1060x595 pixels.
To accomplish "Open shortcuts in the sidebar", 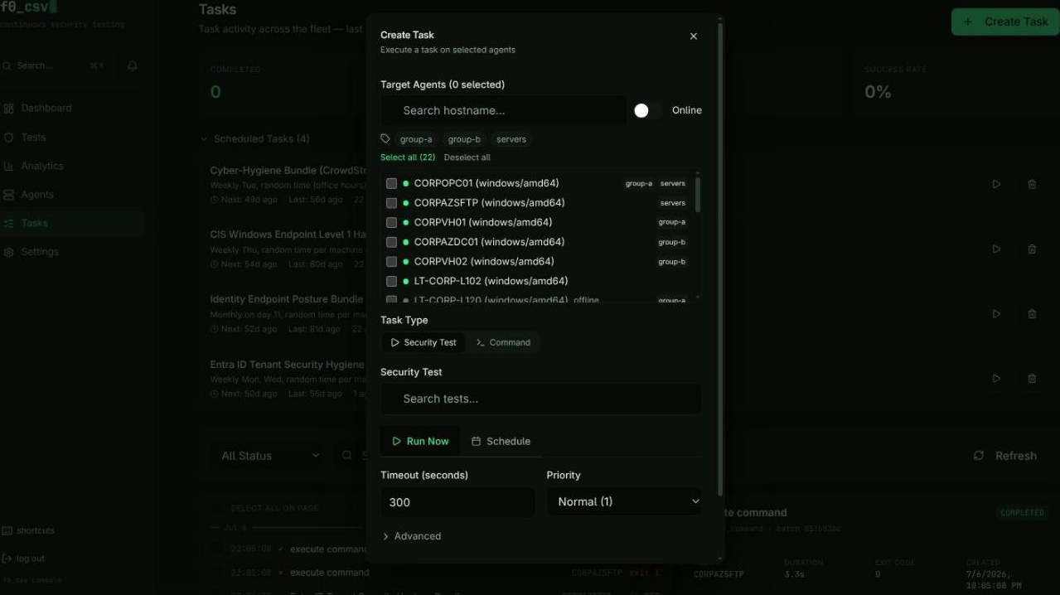I will [30, 530].
